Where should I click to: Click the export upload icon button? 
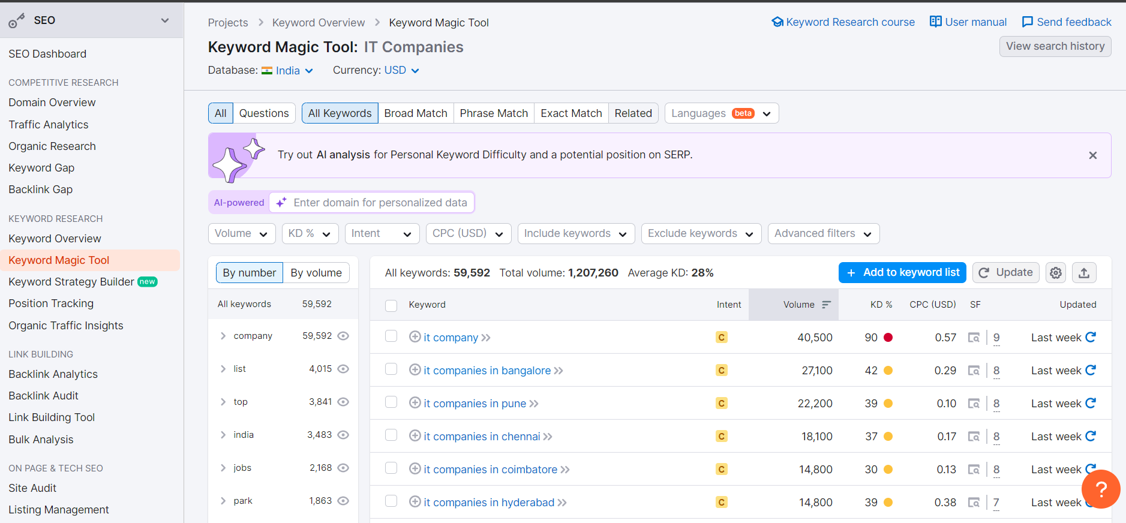(1084, 273)
